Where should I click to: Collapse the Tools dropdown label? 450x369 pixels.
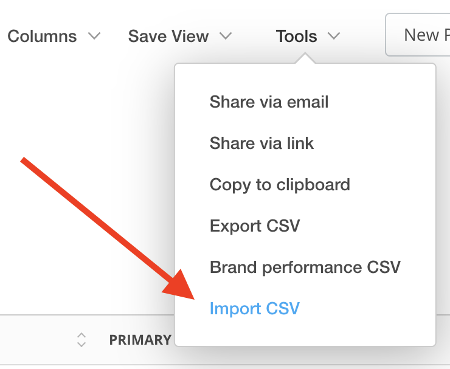click(296, 36)
